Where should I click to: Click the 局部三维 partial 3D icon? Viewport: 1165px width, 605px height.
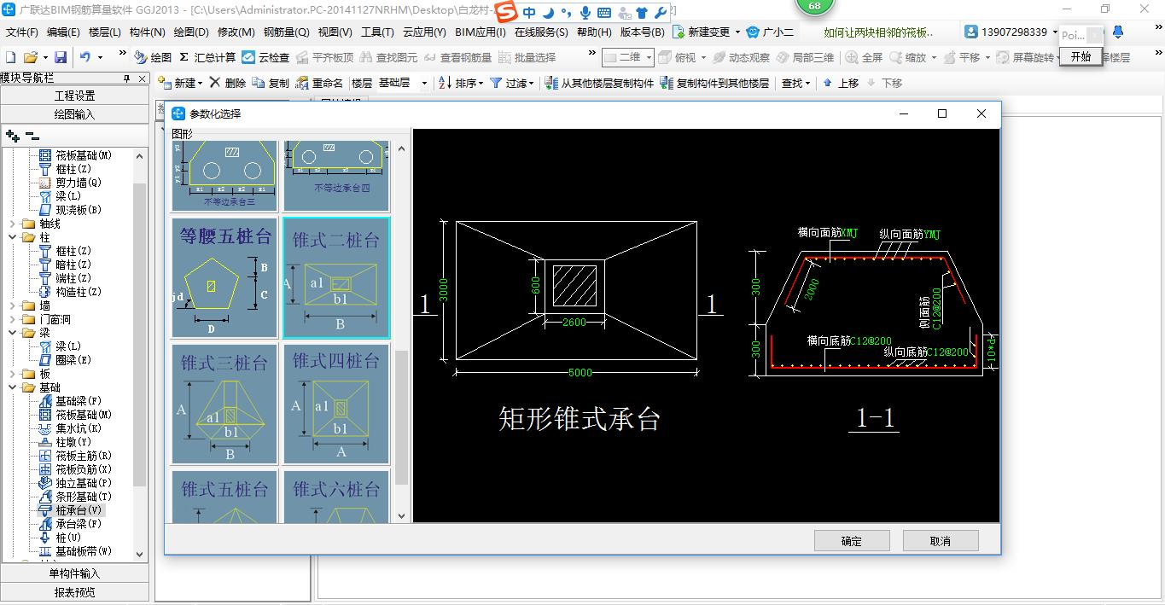(783, 57)
